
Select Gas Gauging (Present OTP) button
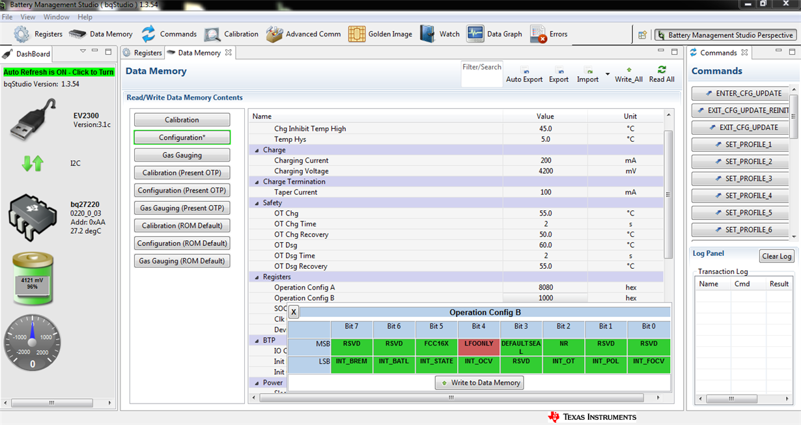pyautogui.click(x=182, y=208)
